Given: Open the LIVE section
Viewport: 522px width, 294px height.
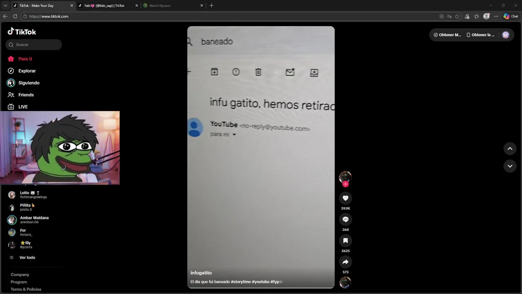Looking at the screenshot, I should pyautogui.click(x=23, y=107).
